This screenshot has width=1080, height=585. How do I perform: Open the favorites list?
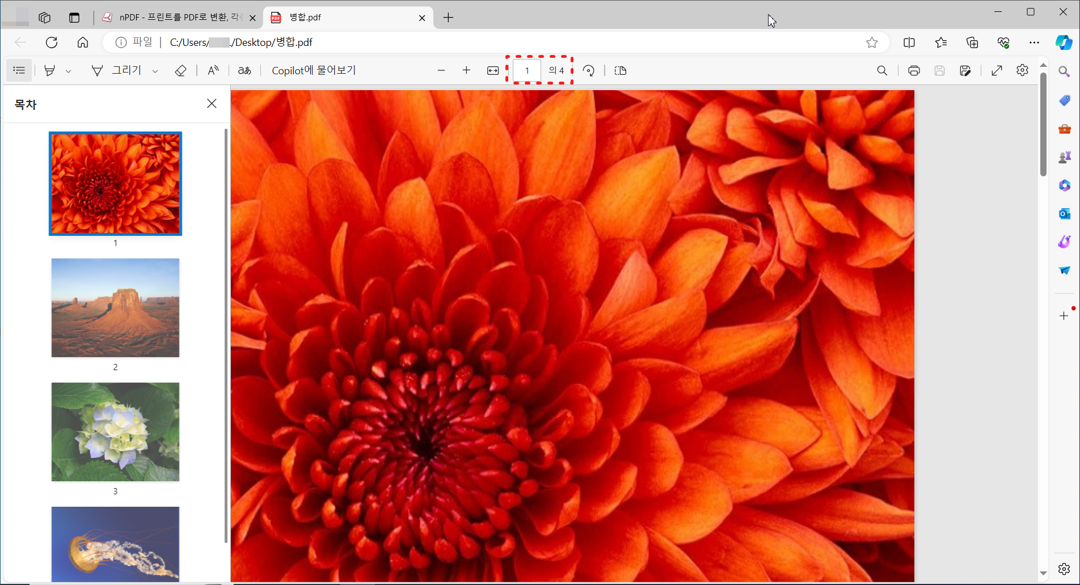941,43
